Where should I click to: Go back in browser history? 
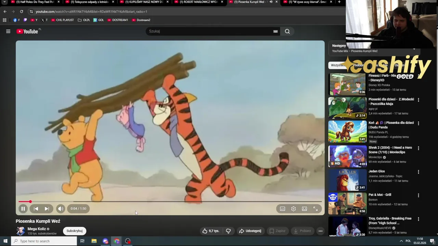5,11
